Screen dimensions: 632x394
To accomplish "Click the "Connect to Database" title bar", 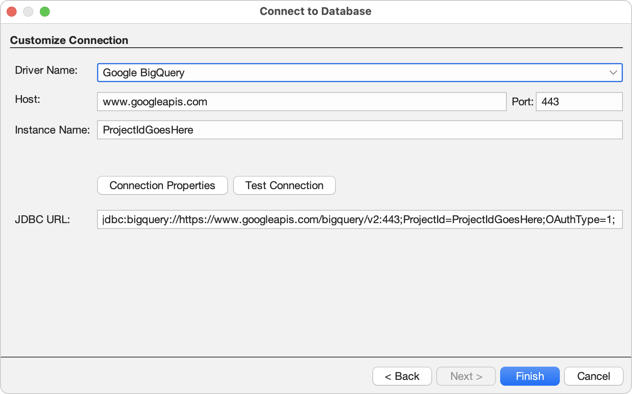I will coord(315,11).
